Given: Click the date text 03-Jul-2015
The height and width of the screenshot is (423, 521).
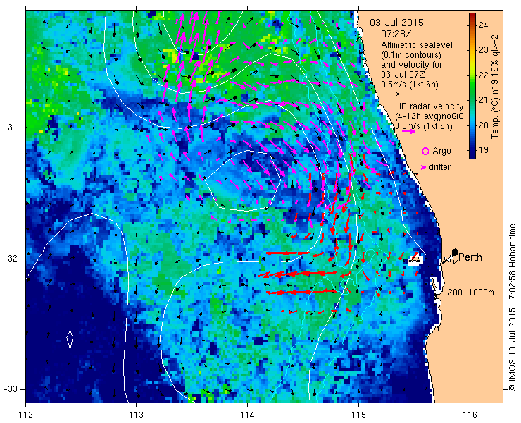Looking at the screenshot, I should click(396, 23).
